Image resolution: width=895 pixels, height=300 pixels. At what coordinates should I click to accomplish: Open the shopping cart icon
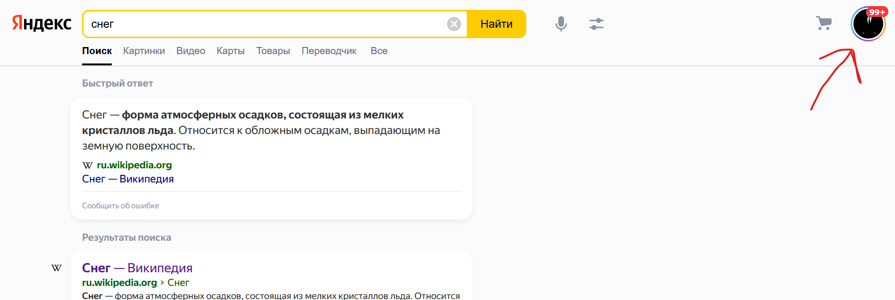click(x=824, y=23)
